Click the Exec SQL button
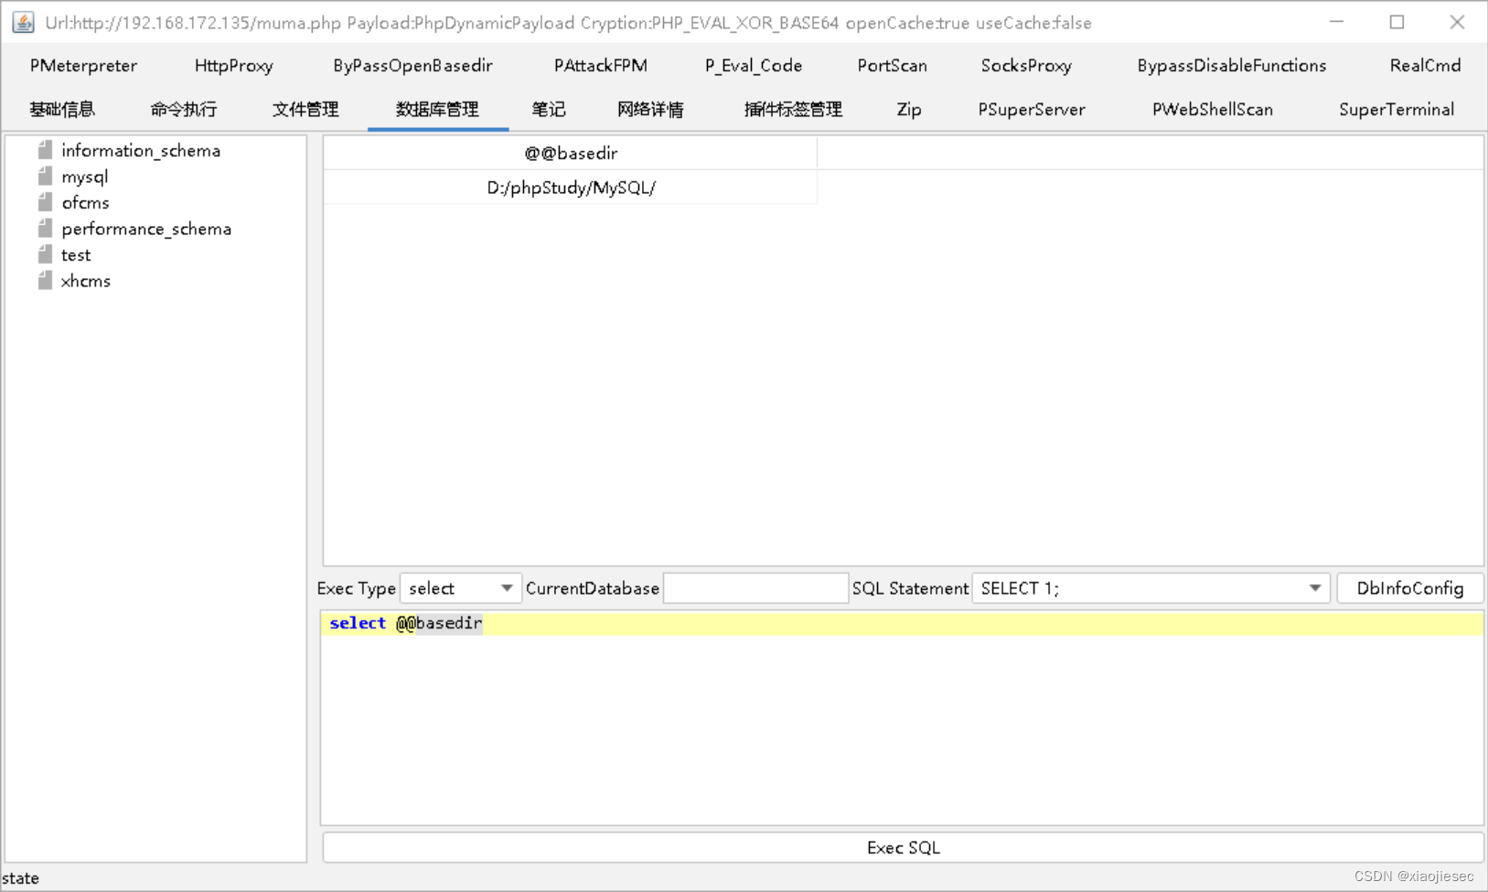Viewport: 1488px width, 892px height. 903,847
